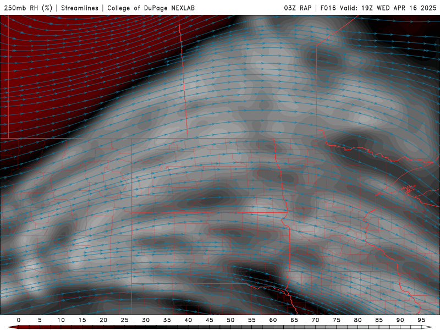Click the color scale value 0
The height and width of the screenshot is (330, 440).
(x=19, y=320)
